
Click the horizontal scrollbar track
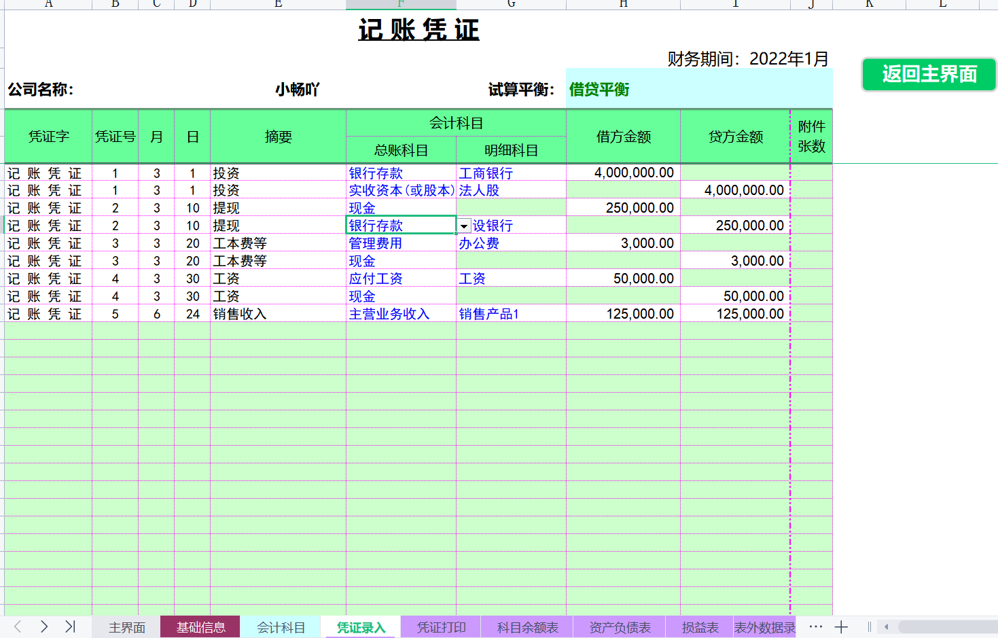point(951,626)
